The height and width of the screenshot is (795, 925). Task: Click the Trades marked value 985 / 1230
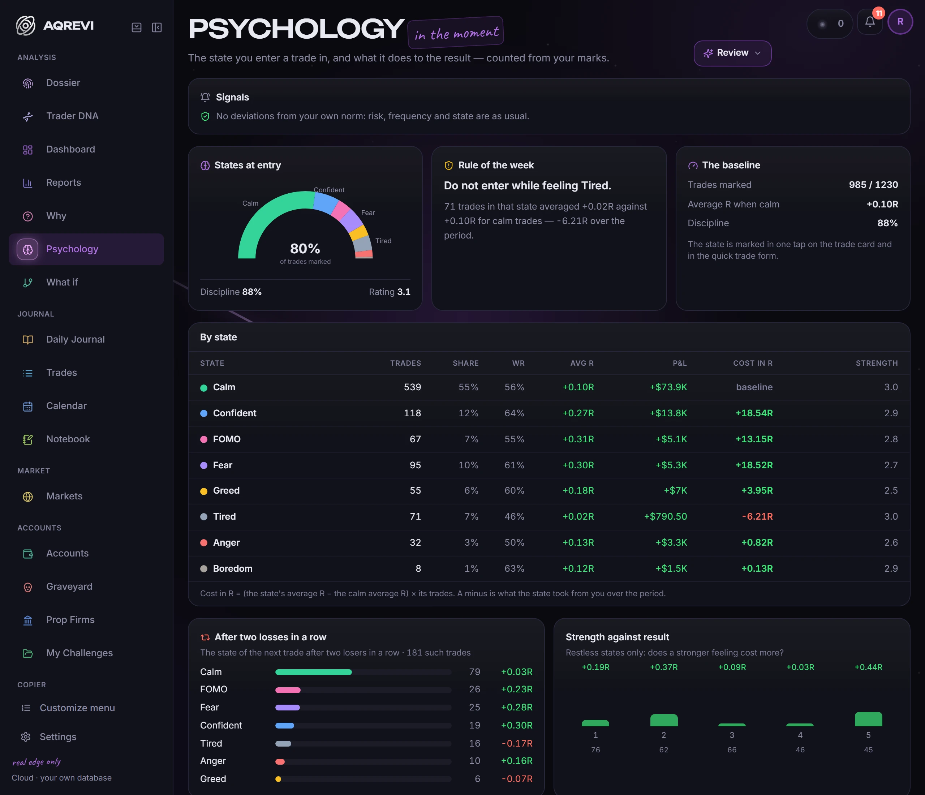pyautogui.click(x=873, y=185)
